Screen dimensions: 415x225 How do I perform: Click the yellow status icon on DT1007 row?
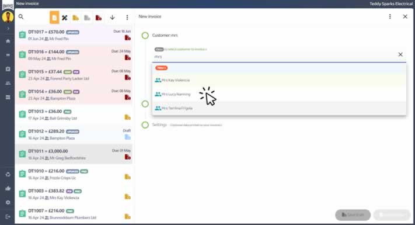pos(128,216)
